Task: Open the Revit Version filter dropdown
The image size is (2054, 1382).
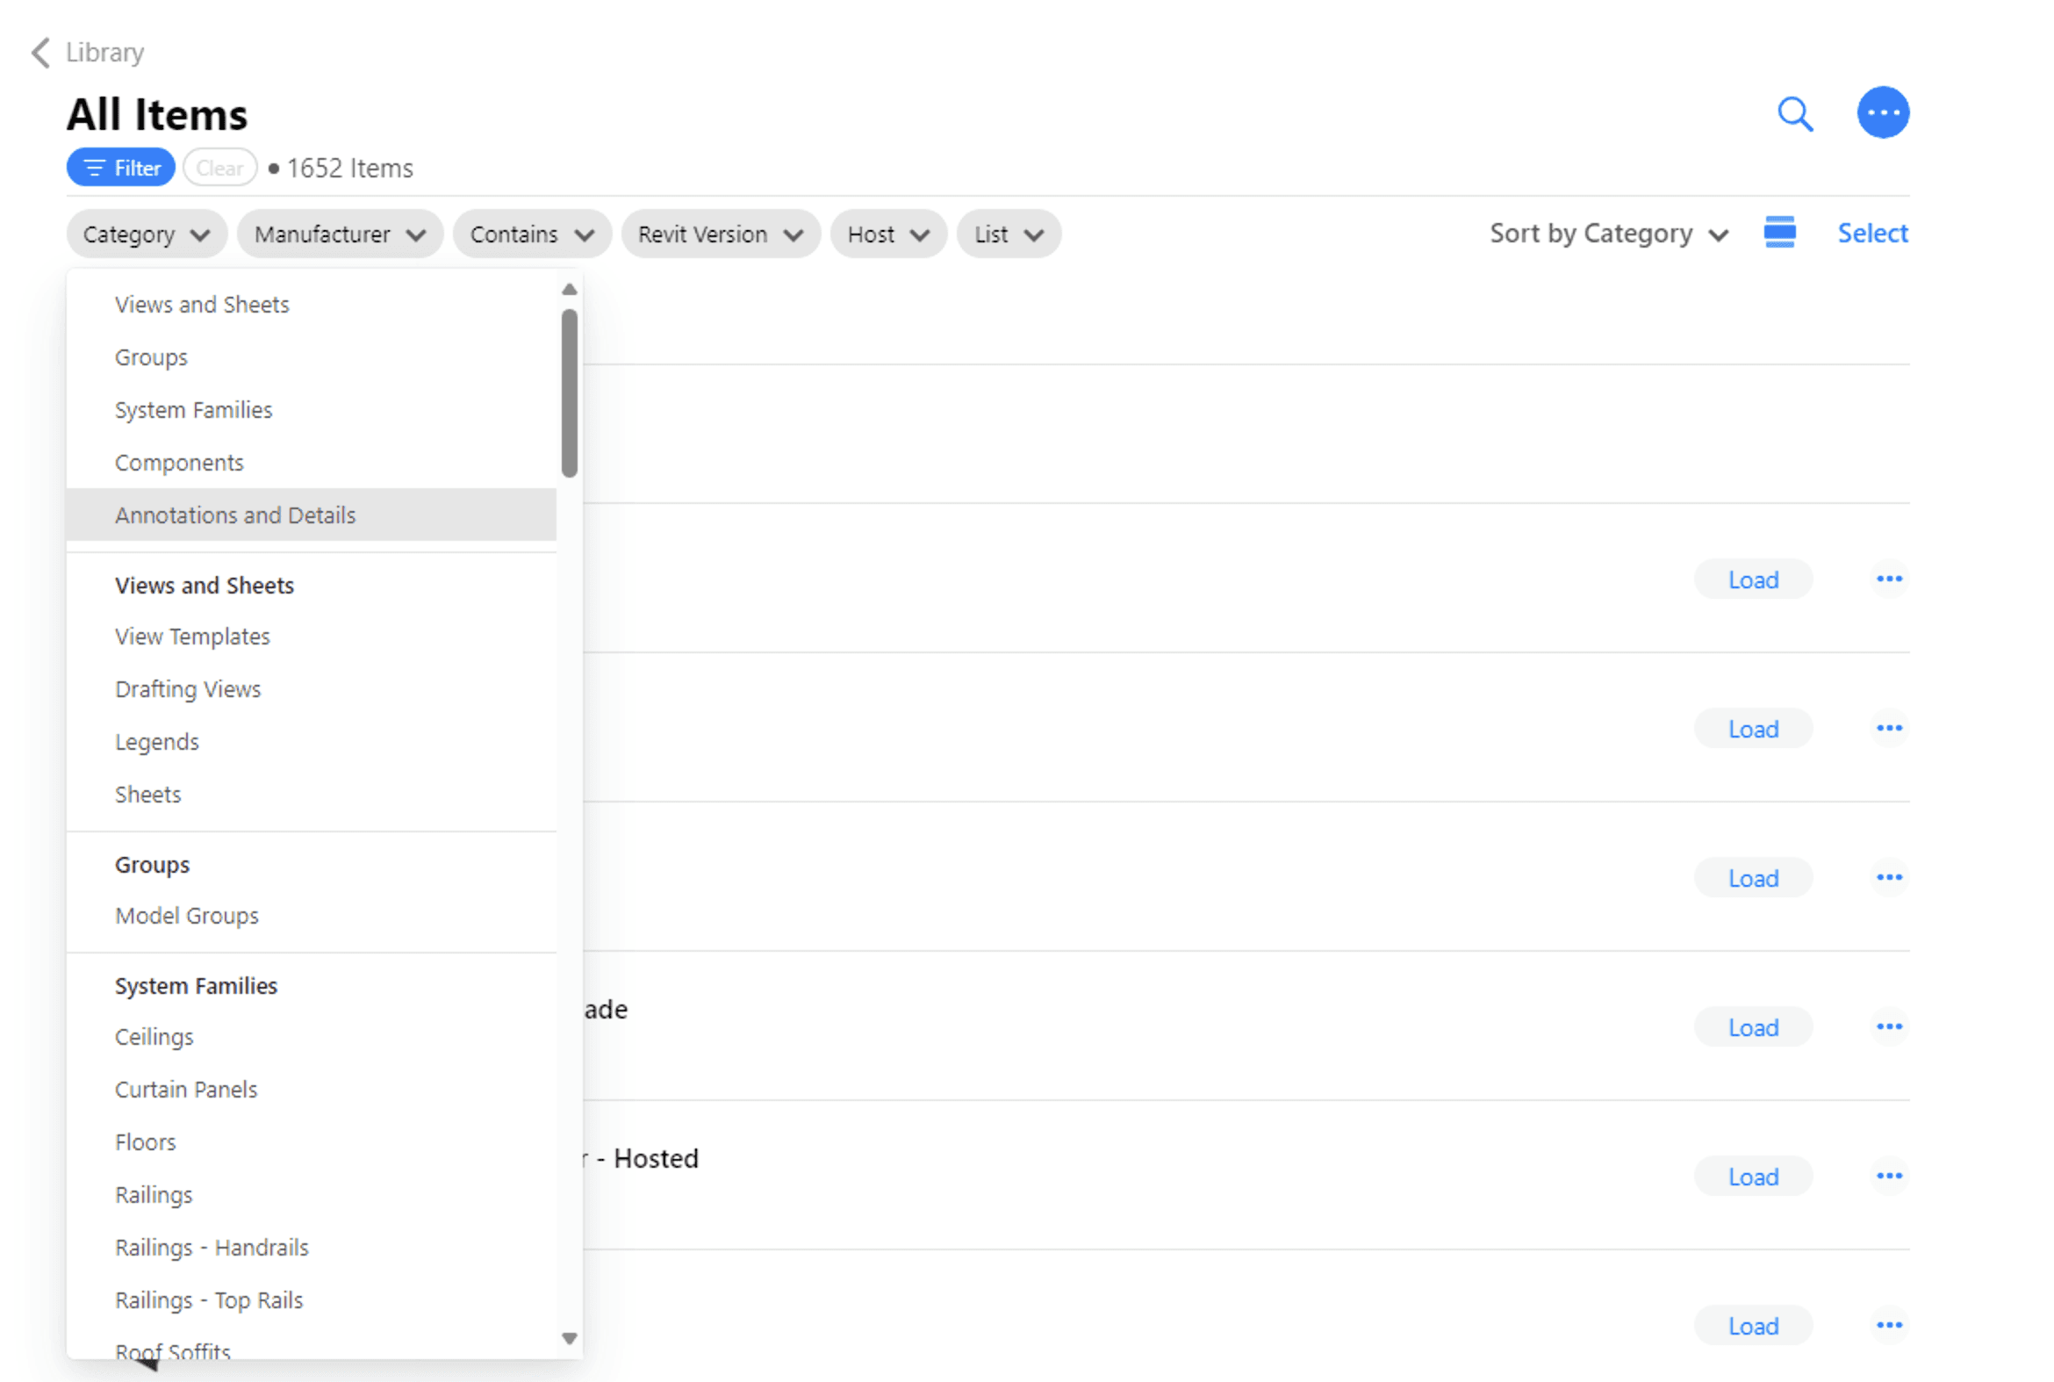Action: pos(719,234)
